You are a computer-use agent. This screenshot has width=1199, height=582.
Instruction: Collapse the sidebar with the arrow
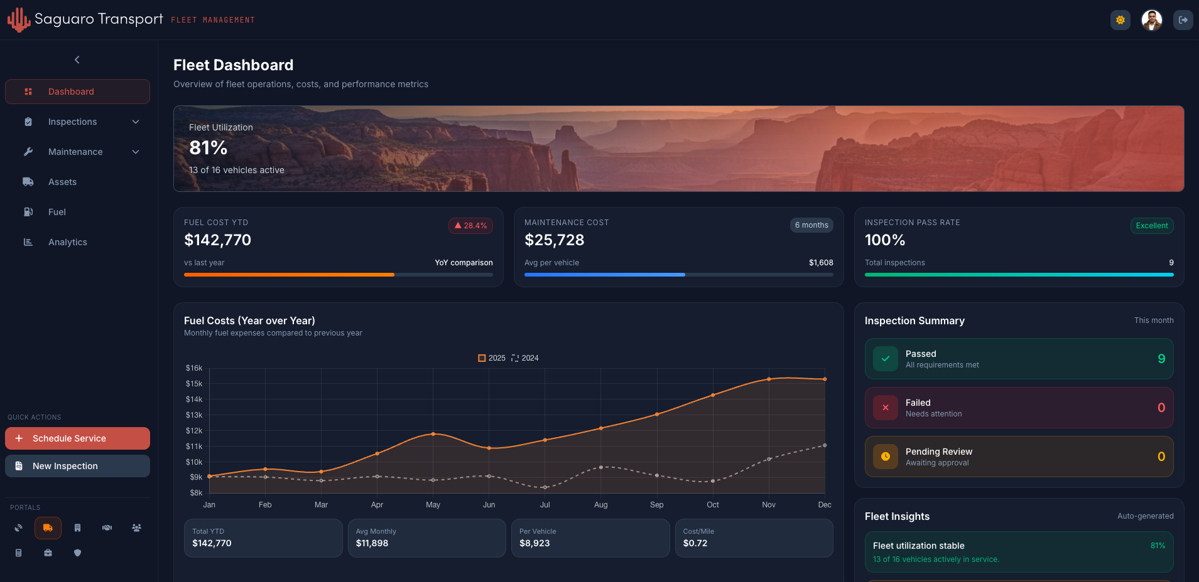tap(77, 60)
